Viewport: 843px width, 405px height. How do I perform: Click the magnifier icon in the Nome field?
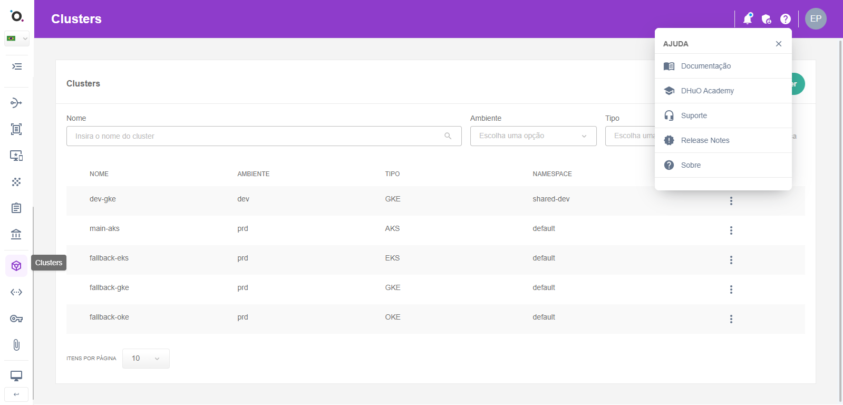pyautogui.click(x=448, y=136)
